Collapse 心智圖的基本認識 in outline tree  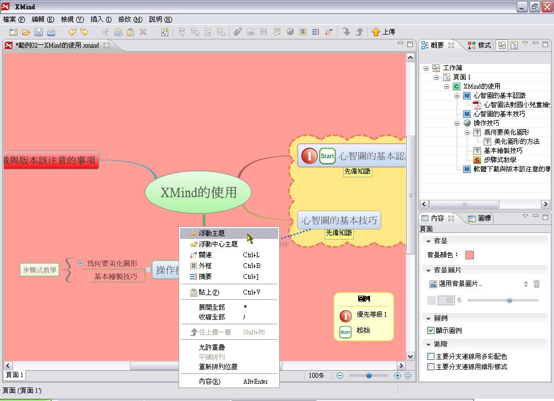pos(457,96)
